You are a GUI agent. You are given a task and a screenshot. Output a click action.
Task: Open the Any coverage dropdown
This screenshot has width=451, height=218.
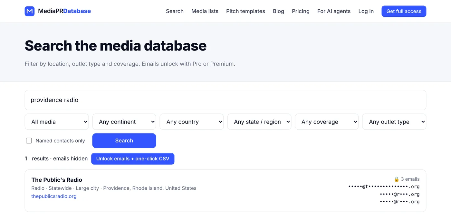tap(327, 122)
